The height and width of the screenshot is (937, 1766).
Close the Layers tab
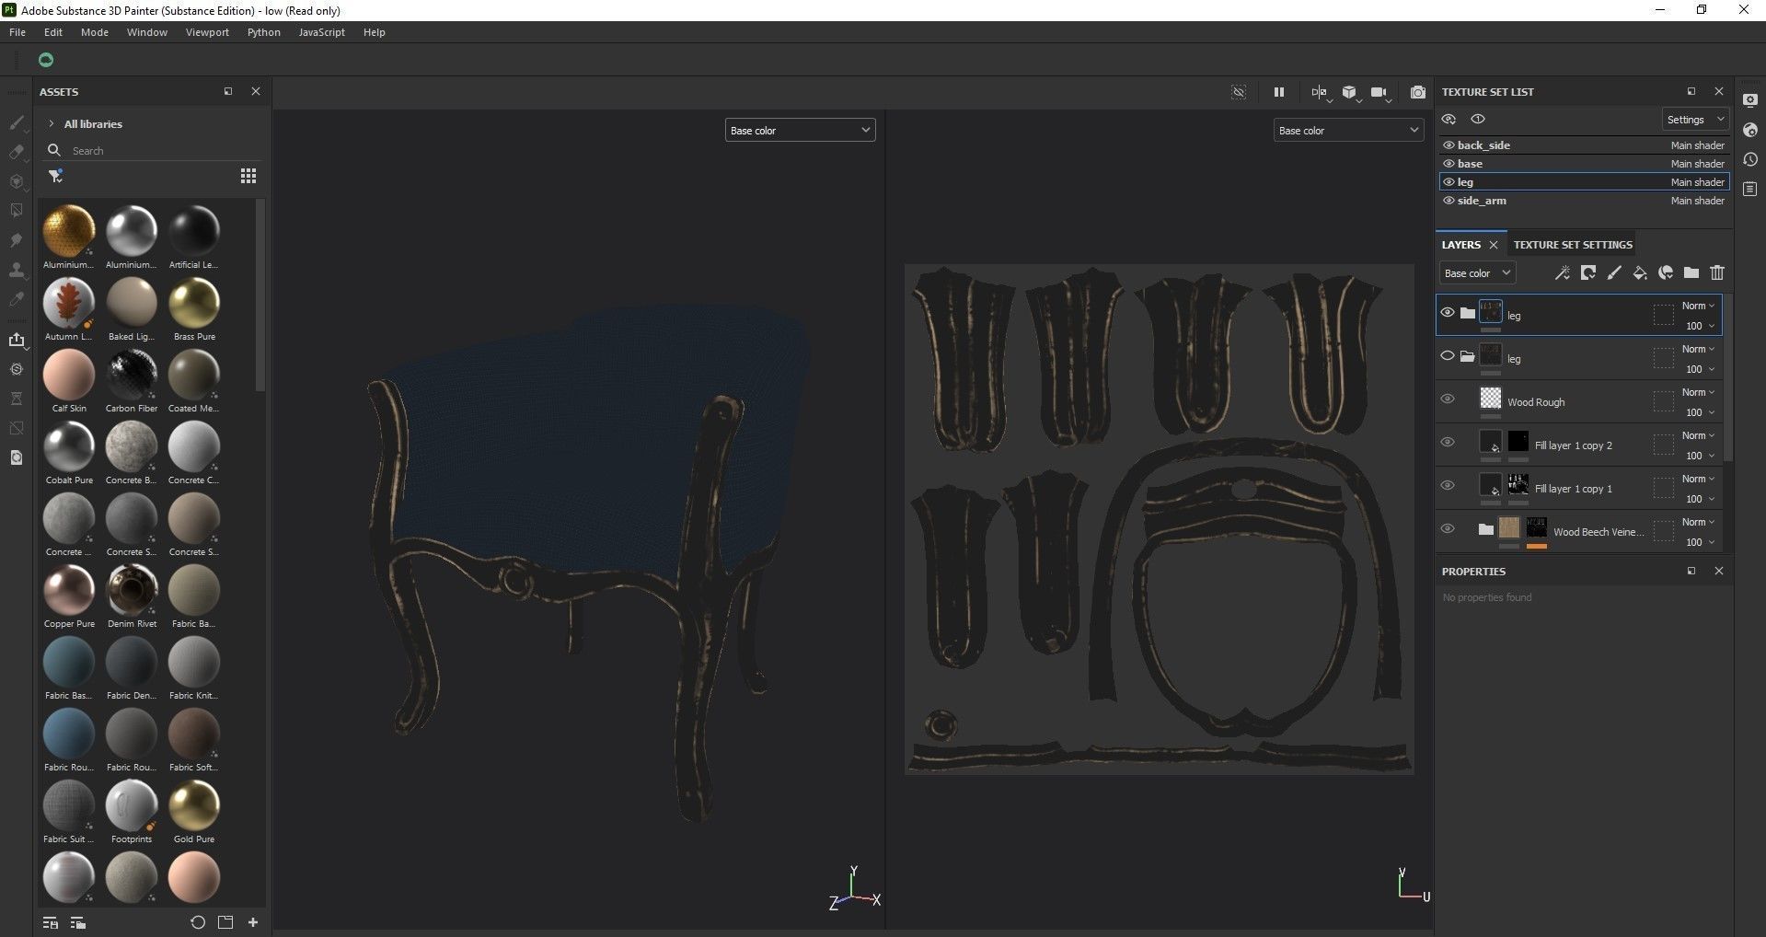[1494, 245]
